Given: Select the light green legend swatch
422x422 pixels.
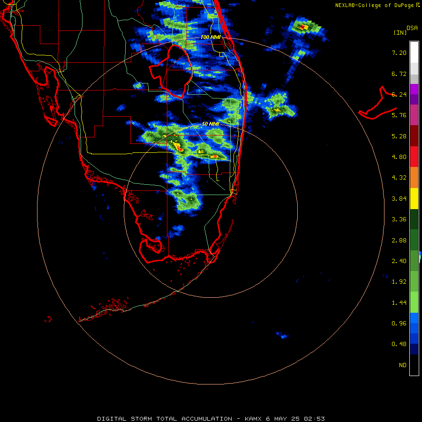Looking at the screenshot, I should [414, 302].
